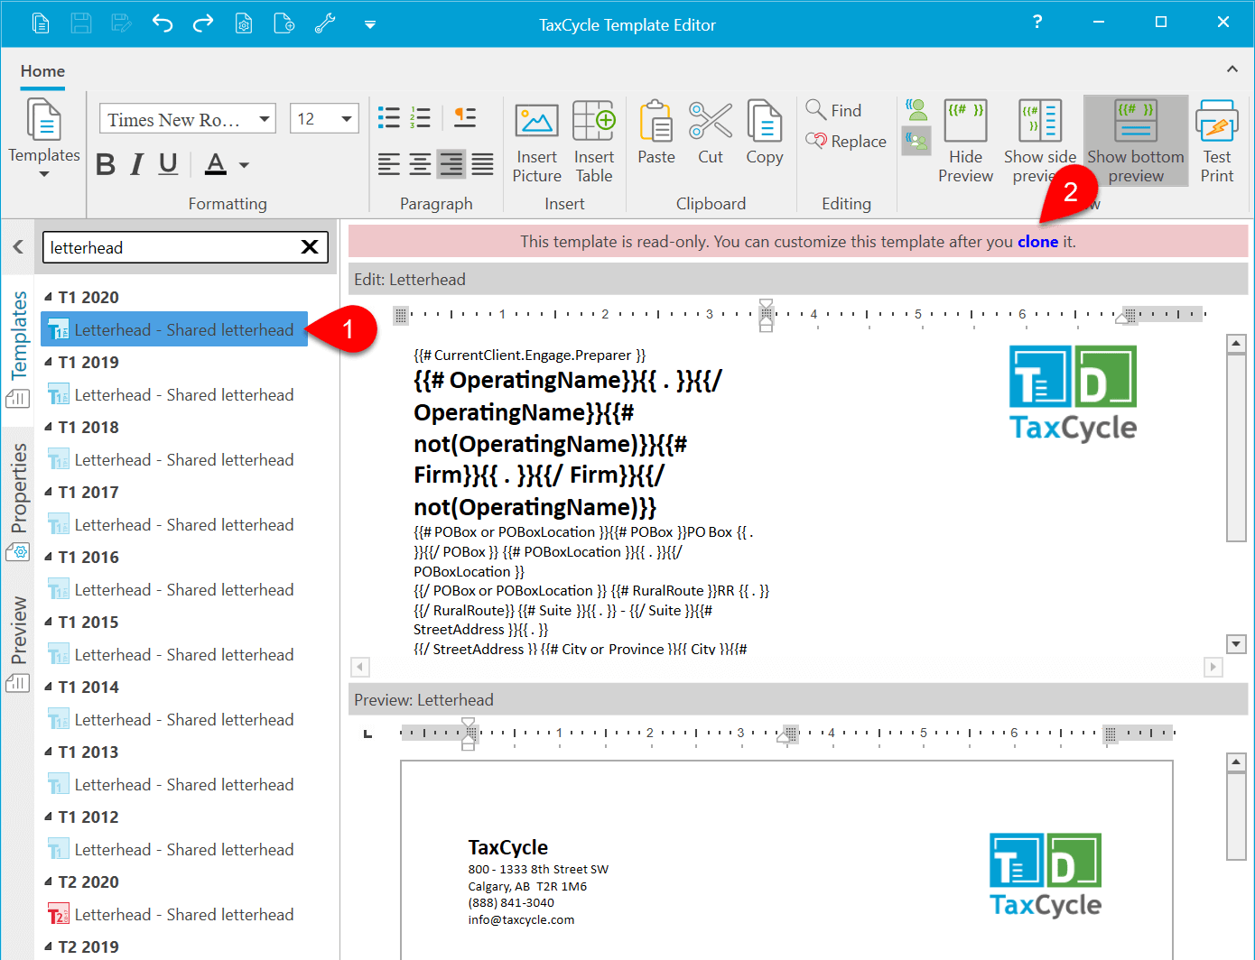1255x960 pixels.
Task: Click Insert Table
Action: click(x=594, y=142)
